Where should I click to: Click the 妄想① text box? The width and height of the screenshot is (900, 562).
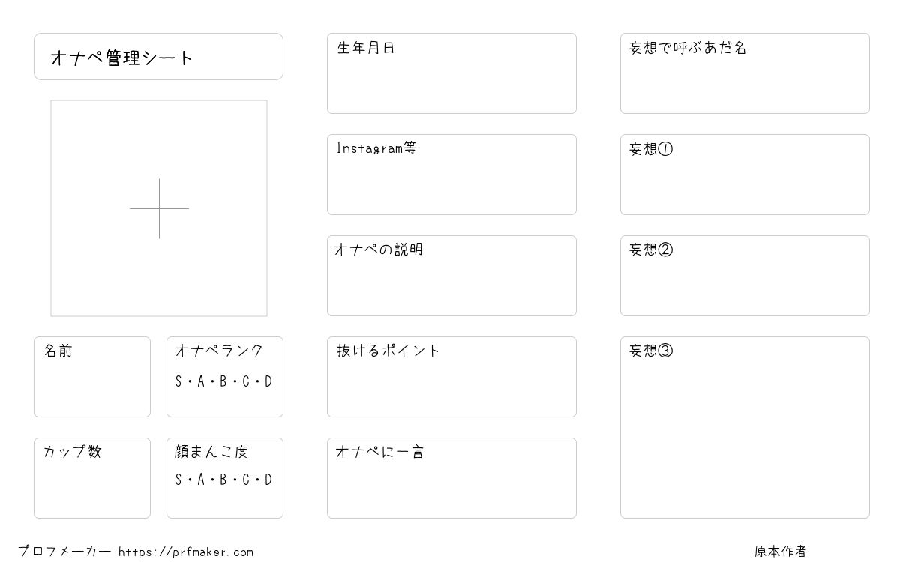pos(745,175)
